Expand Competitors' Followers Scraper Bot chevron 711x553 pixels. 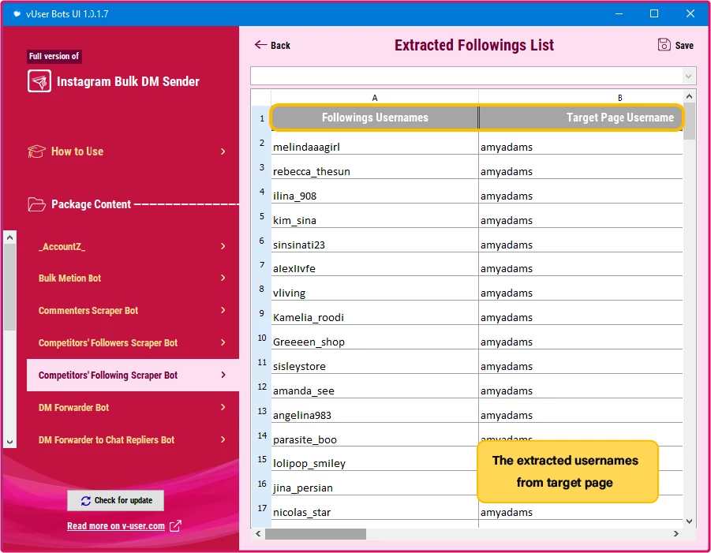pos(223,342)
